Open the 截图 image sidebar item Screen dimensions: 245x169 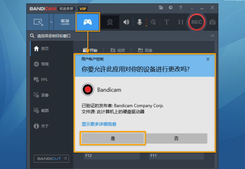pos(52,110)
